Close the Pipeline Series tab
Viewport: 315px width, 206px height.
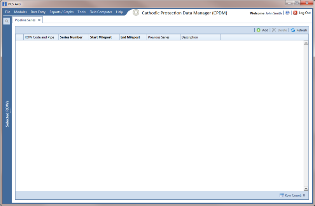[39, 20]
